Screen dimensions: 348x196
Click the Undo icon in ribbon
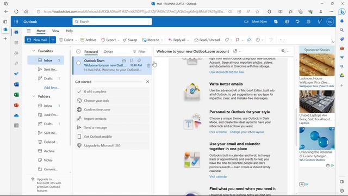pyautogui.click(x=271, y=40)
